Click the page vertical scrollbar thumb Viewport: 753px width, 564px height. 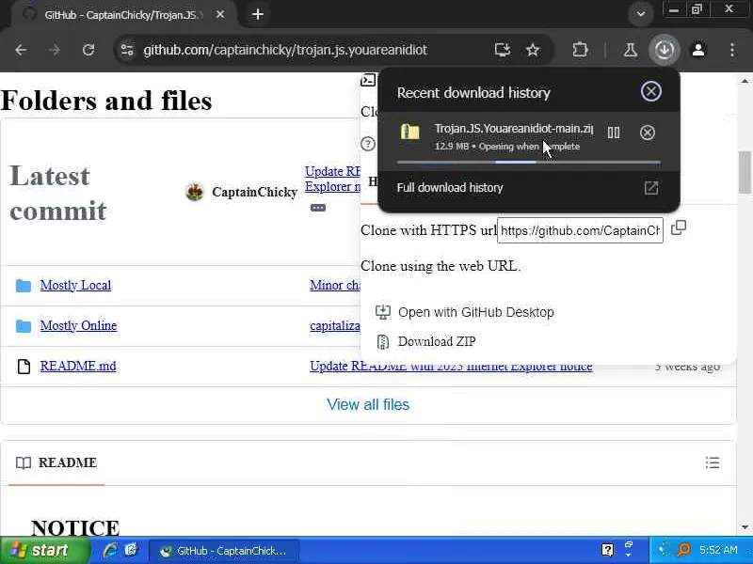pos(745,172)
